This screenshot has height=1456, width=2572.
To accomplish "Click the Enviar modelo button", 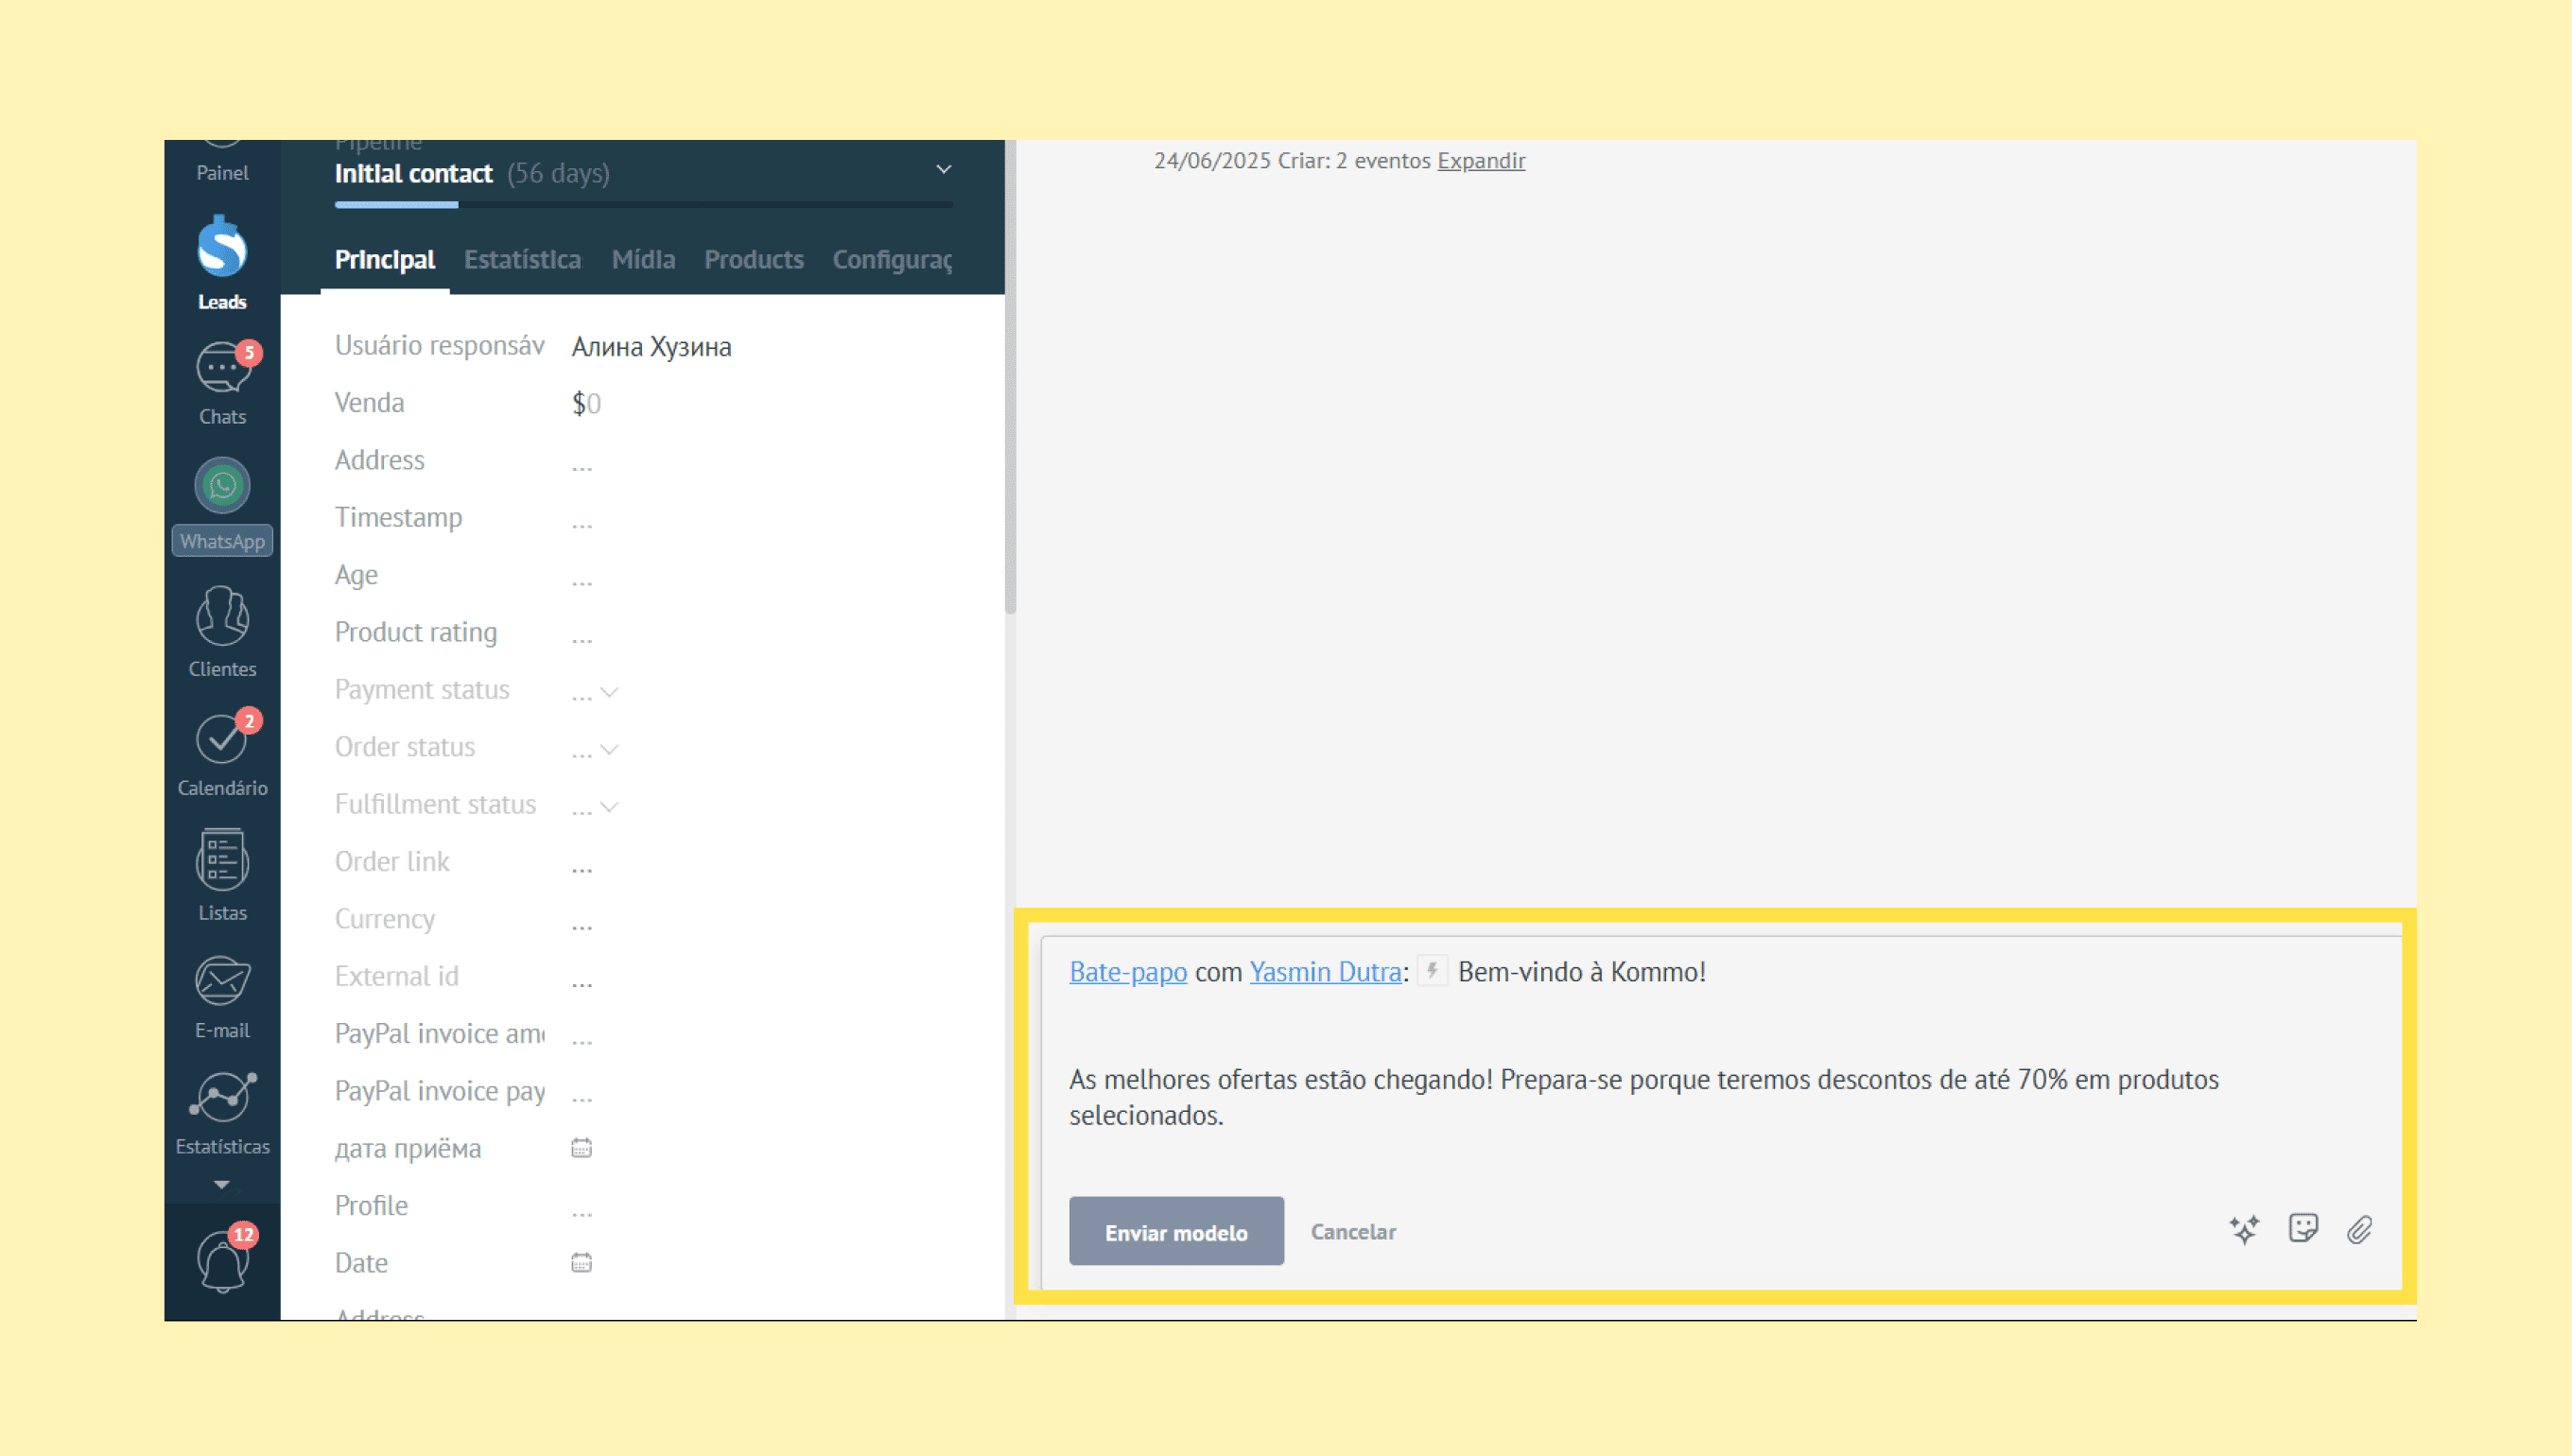I will click(1176, 1232).
